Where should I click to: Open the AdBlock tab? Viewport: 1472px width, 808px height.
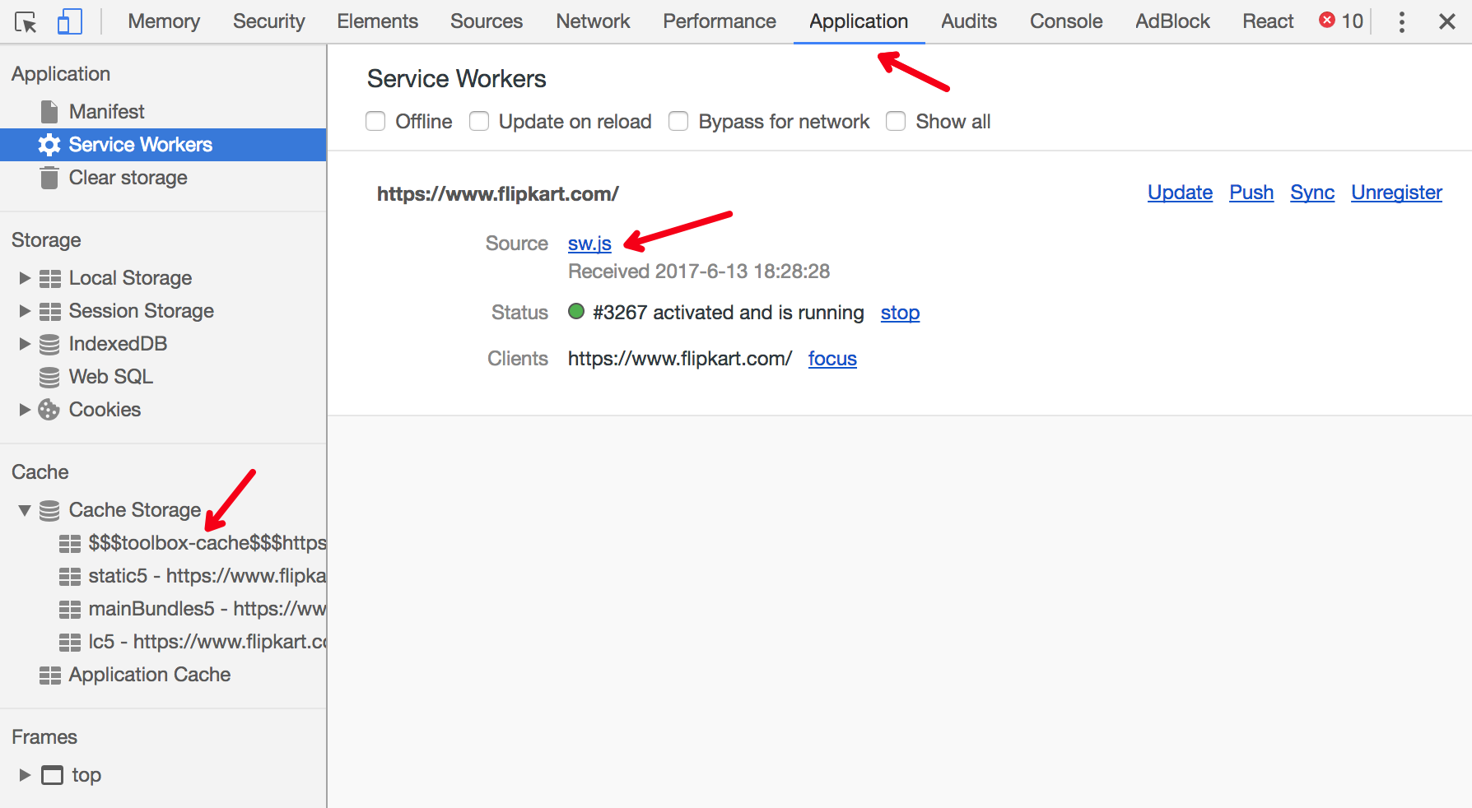pyautogui.click(x=1172, y=21)
